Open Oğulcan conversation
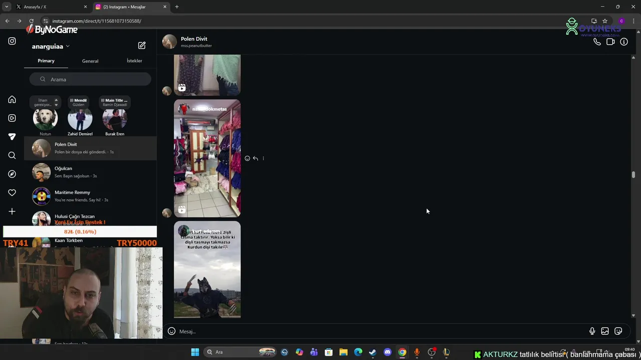Viewport: 641px width, 360px height. tap(90, 172)
